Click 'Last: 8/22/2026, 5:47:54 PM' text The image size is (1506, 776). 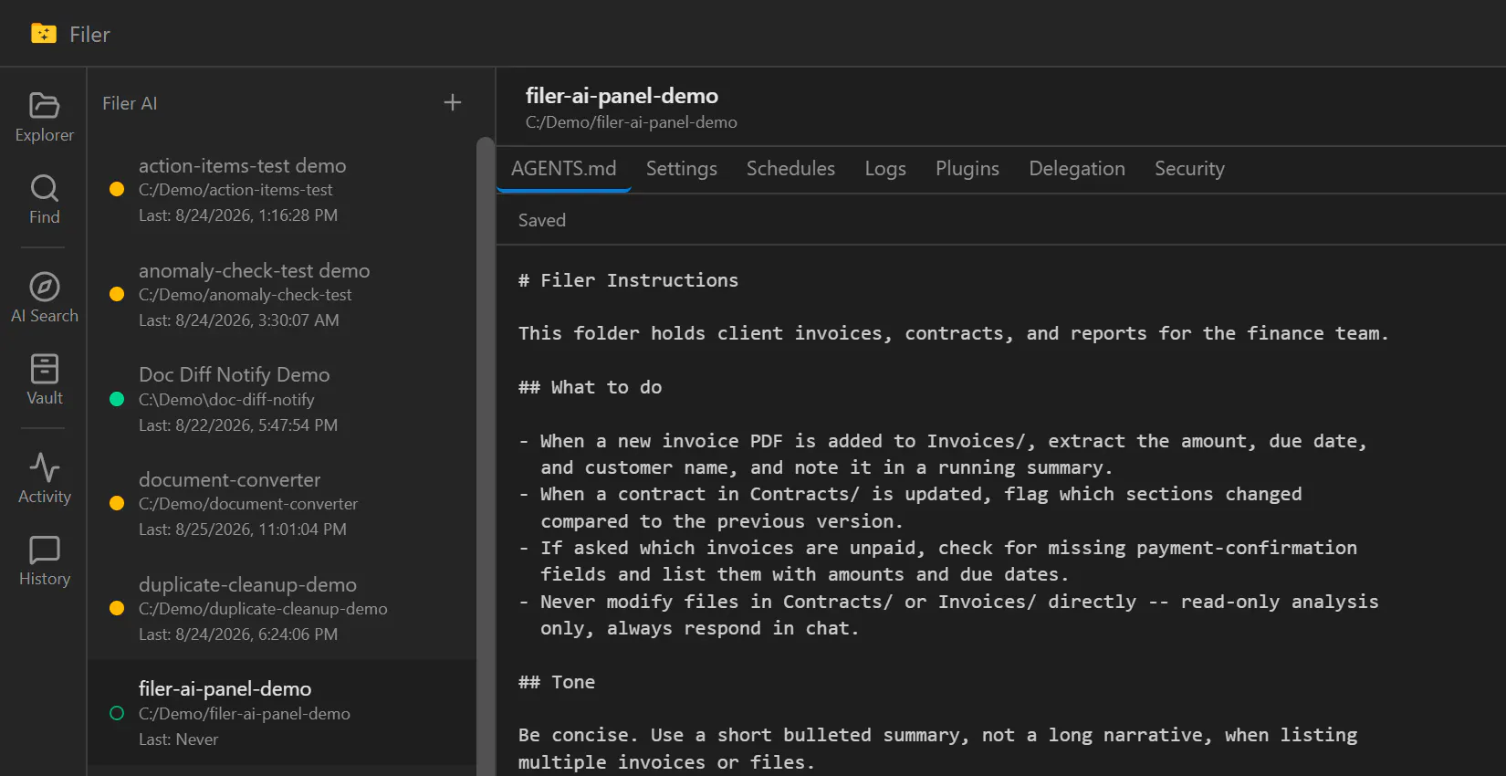coord(238,425)
